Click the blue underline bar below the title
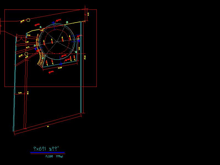 47,152
